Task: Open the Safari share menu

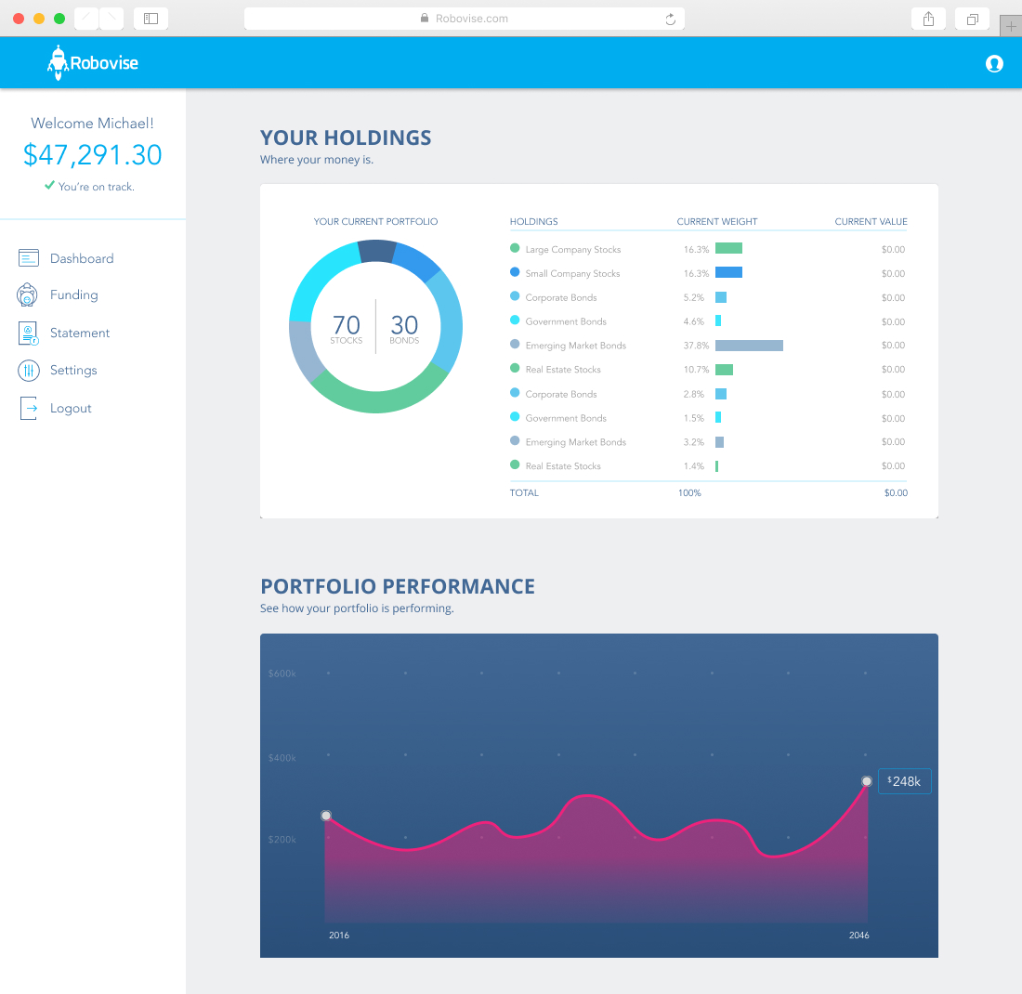Action: (x=929, y=19)
